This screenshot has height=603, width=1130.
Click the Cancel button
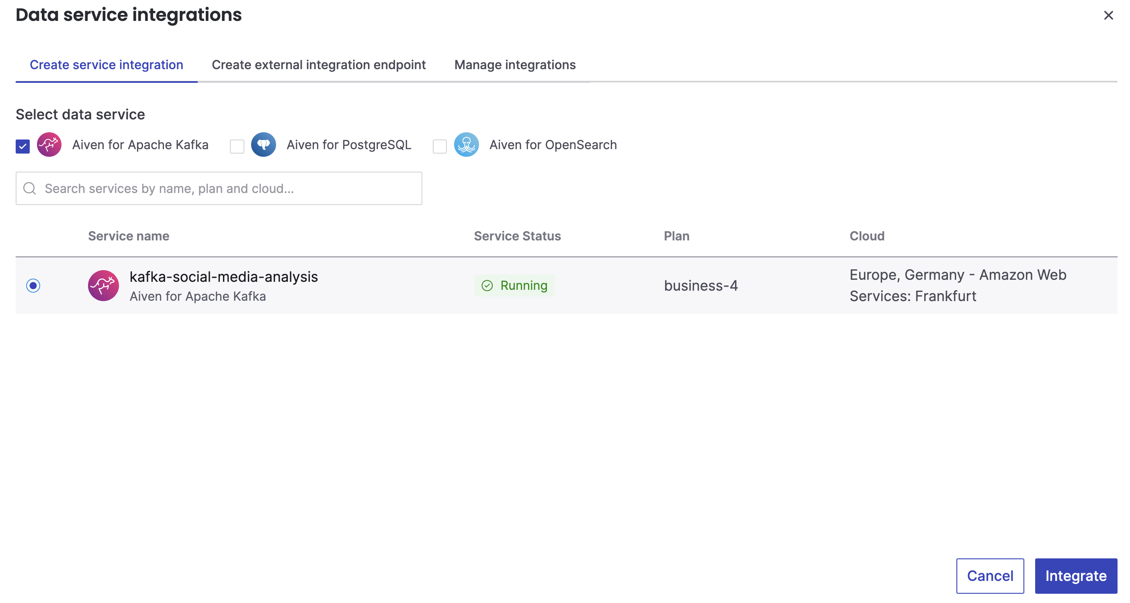[990, 576]
